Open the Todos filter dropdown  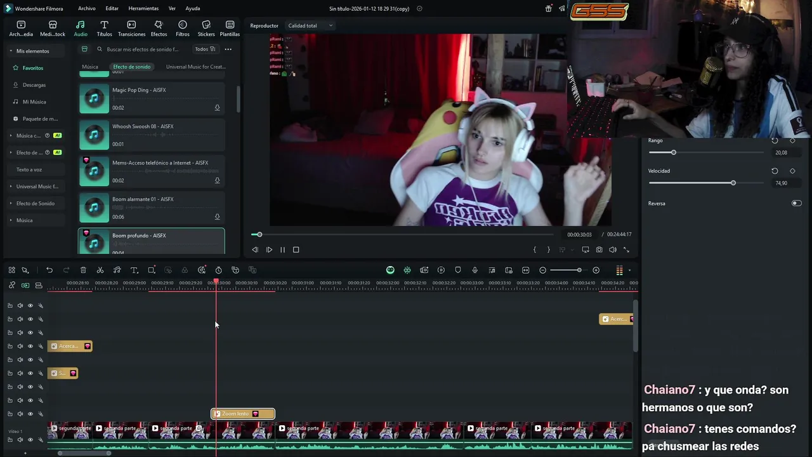[205, 49]
